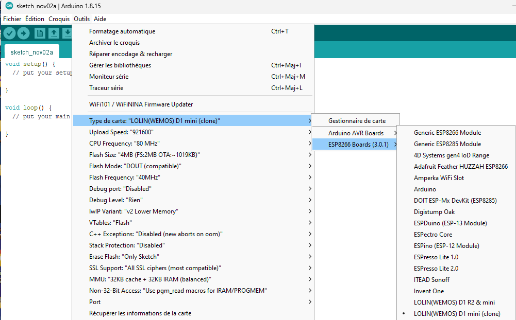516x320 pixels.
Task: Expand SSL Support submenu
Action: coord(193,268)
